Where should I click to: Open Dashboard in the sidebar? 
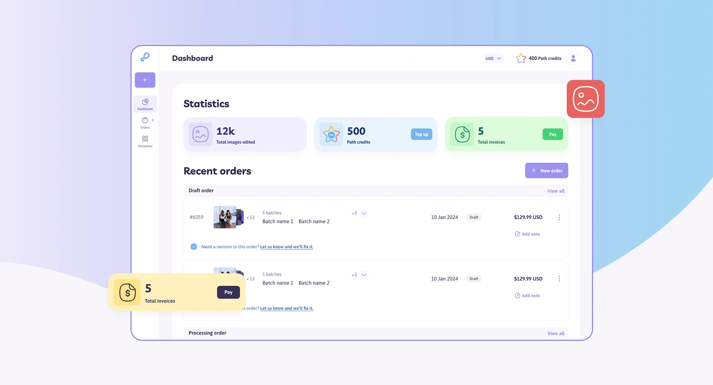click(145, 104)
